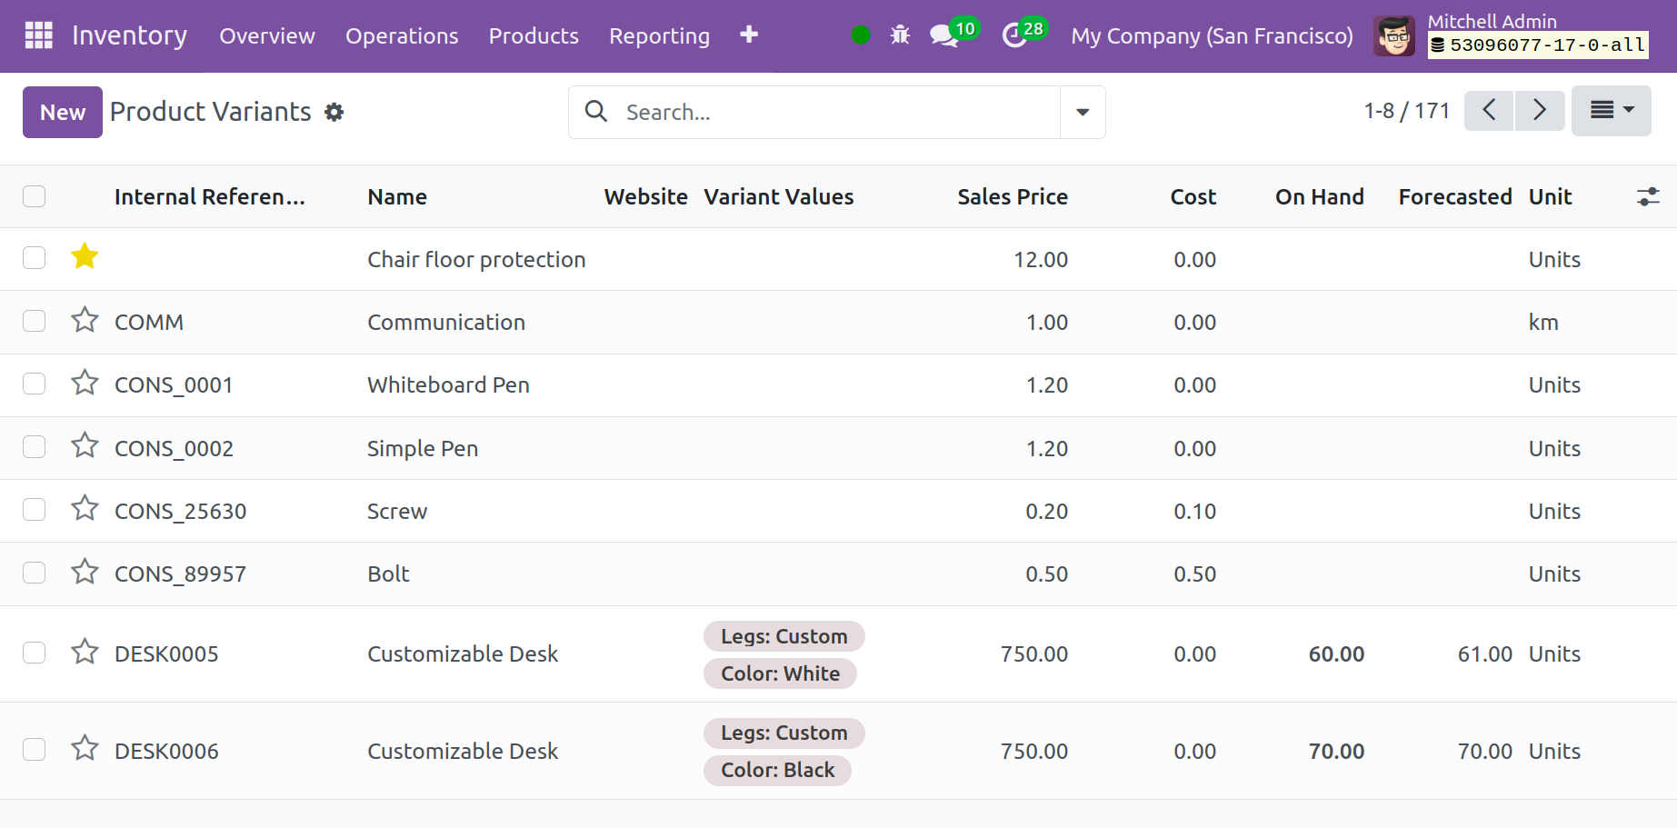Mark Whiteboard Pen as favorite star
1677x828 pixels.
[x=85, y=383]
